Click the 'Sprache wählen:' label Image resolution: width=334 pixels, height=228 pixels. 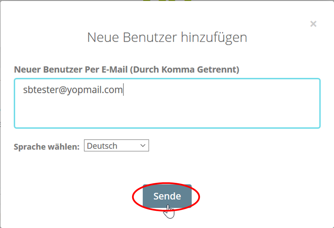(x=47, y=147)
